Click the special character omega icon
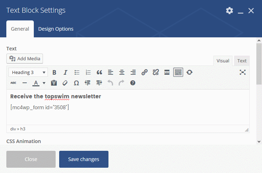The width and height of the screenshot is (262, 173). coord(76,83)
